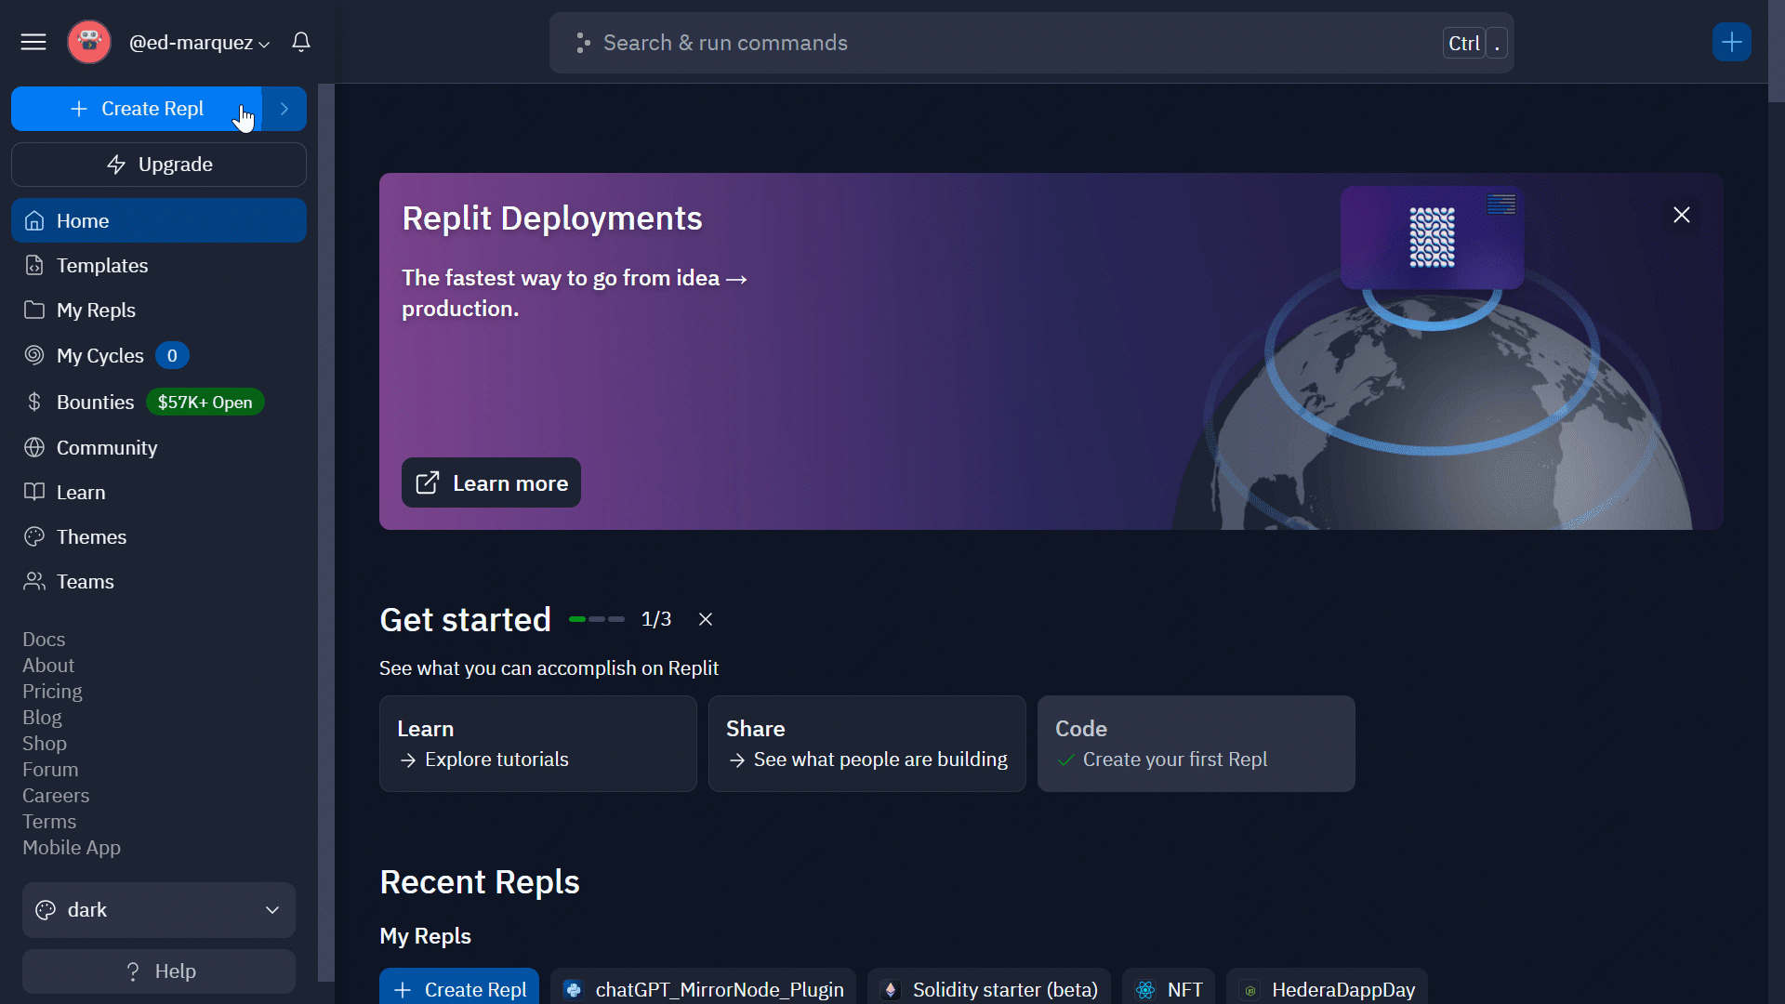Image resolution: width=1785 pixels, height=1004 pixels.
Task: Open the hamburger sidebar menu icon
Action: [x=33, y=42]
